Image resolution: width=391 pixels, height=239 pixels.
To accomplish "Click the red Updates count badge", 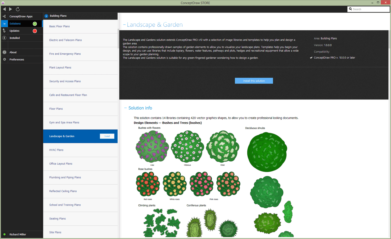I will pyautogui.click(x=35, y=31).
